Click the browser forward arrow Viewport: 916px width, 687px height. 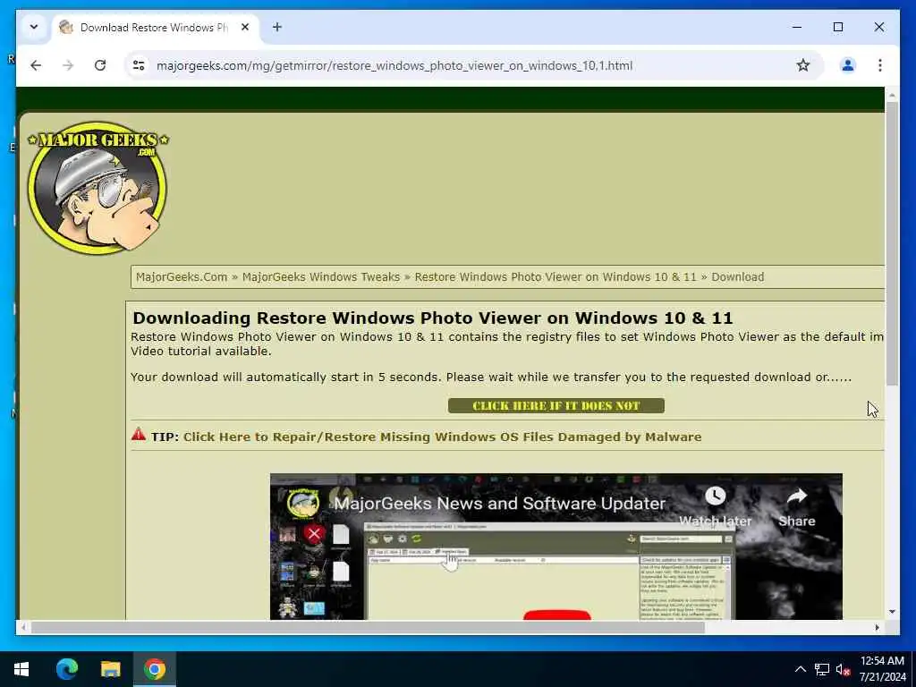click(x=68, y=65)
